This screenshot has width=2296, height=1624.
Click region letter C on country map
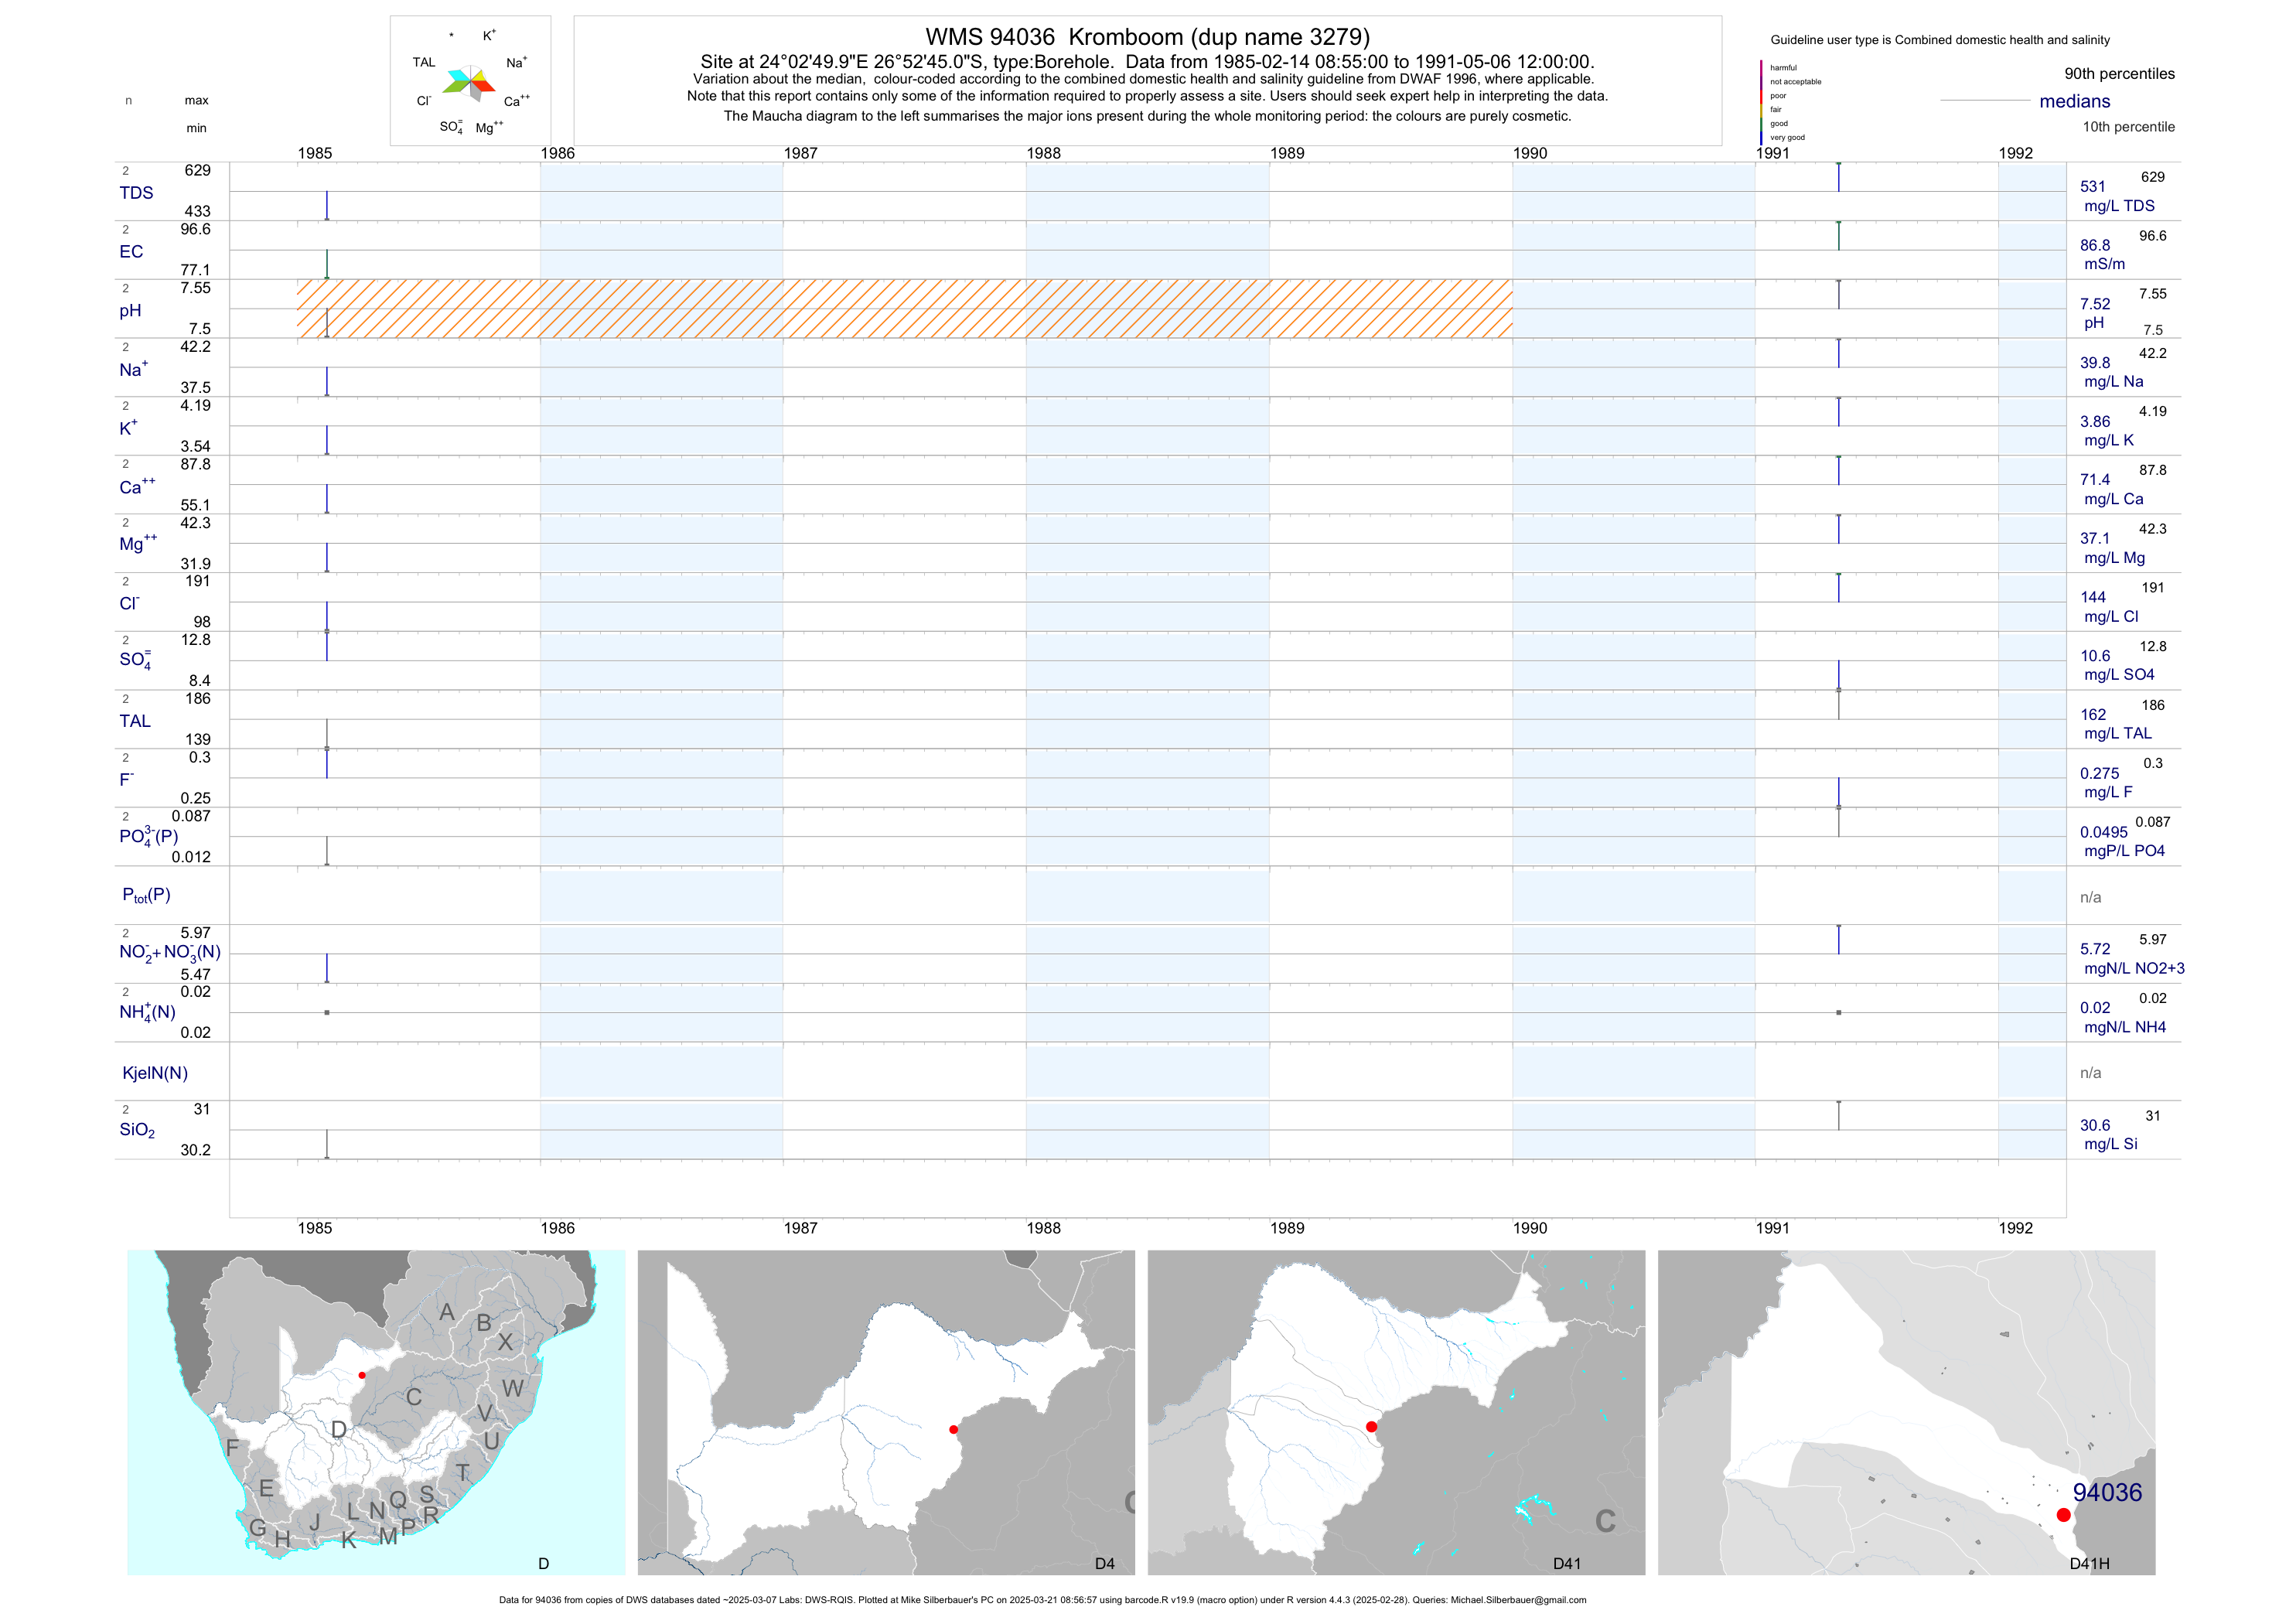[413, 1397]
